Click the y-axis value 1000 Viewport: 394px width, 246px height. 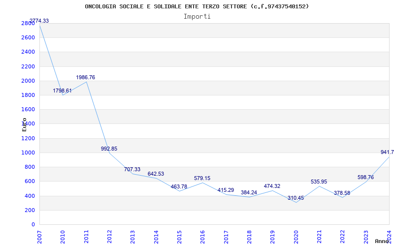(x=28, y=153)
